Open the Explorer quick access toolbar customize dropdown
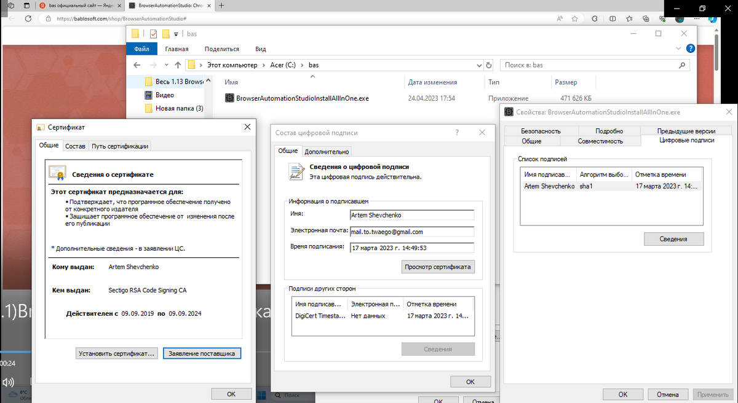 [176, 34]
